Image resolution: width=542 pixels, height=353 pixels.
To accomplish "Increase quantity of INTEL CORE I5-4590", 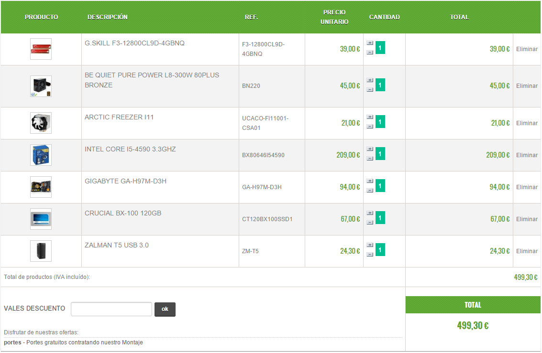I will click(370, 149).
